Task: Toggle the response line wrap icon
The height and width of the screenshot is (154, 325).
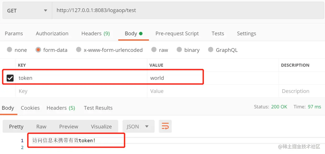Action: (x=165, y=126)
